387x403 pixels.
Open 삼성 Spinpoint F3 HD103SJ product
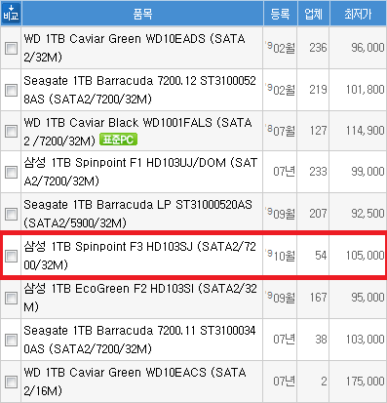139,256
